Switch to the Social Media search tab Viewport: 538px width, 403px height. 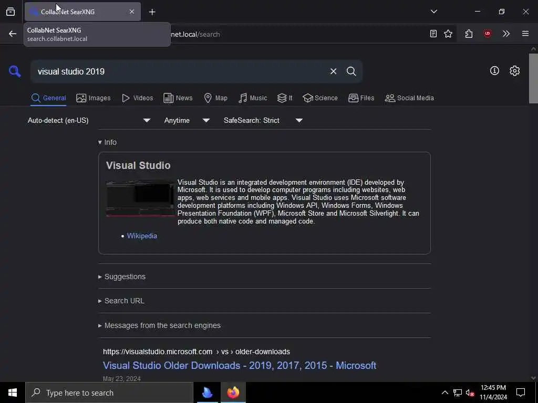click(409, 98)
